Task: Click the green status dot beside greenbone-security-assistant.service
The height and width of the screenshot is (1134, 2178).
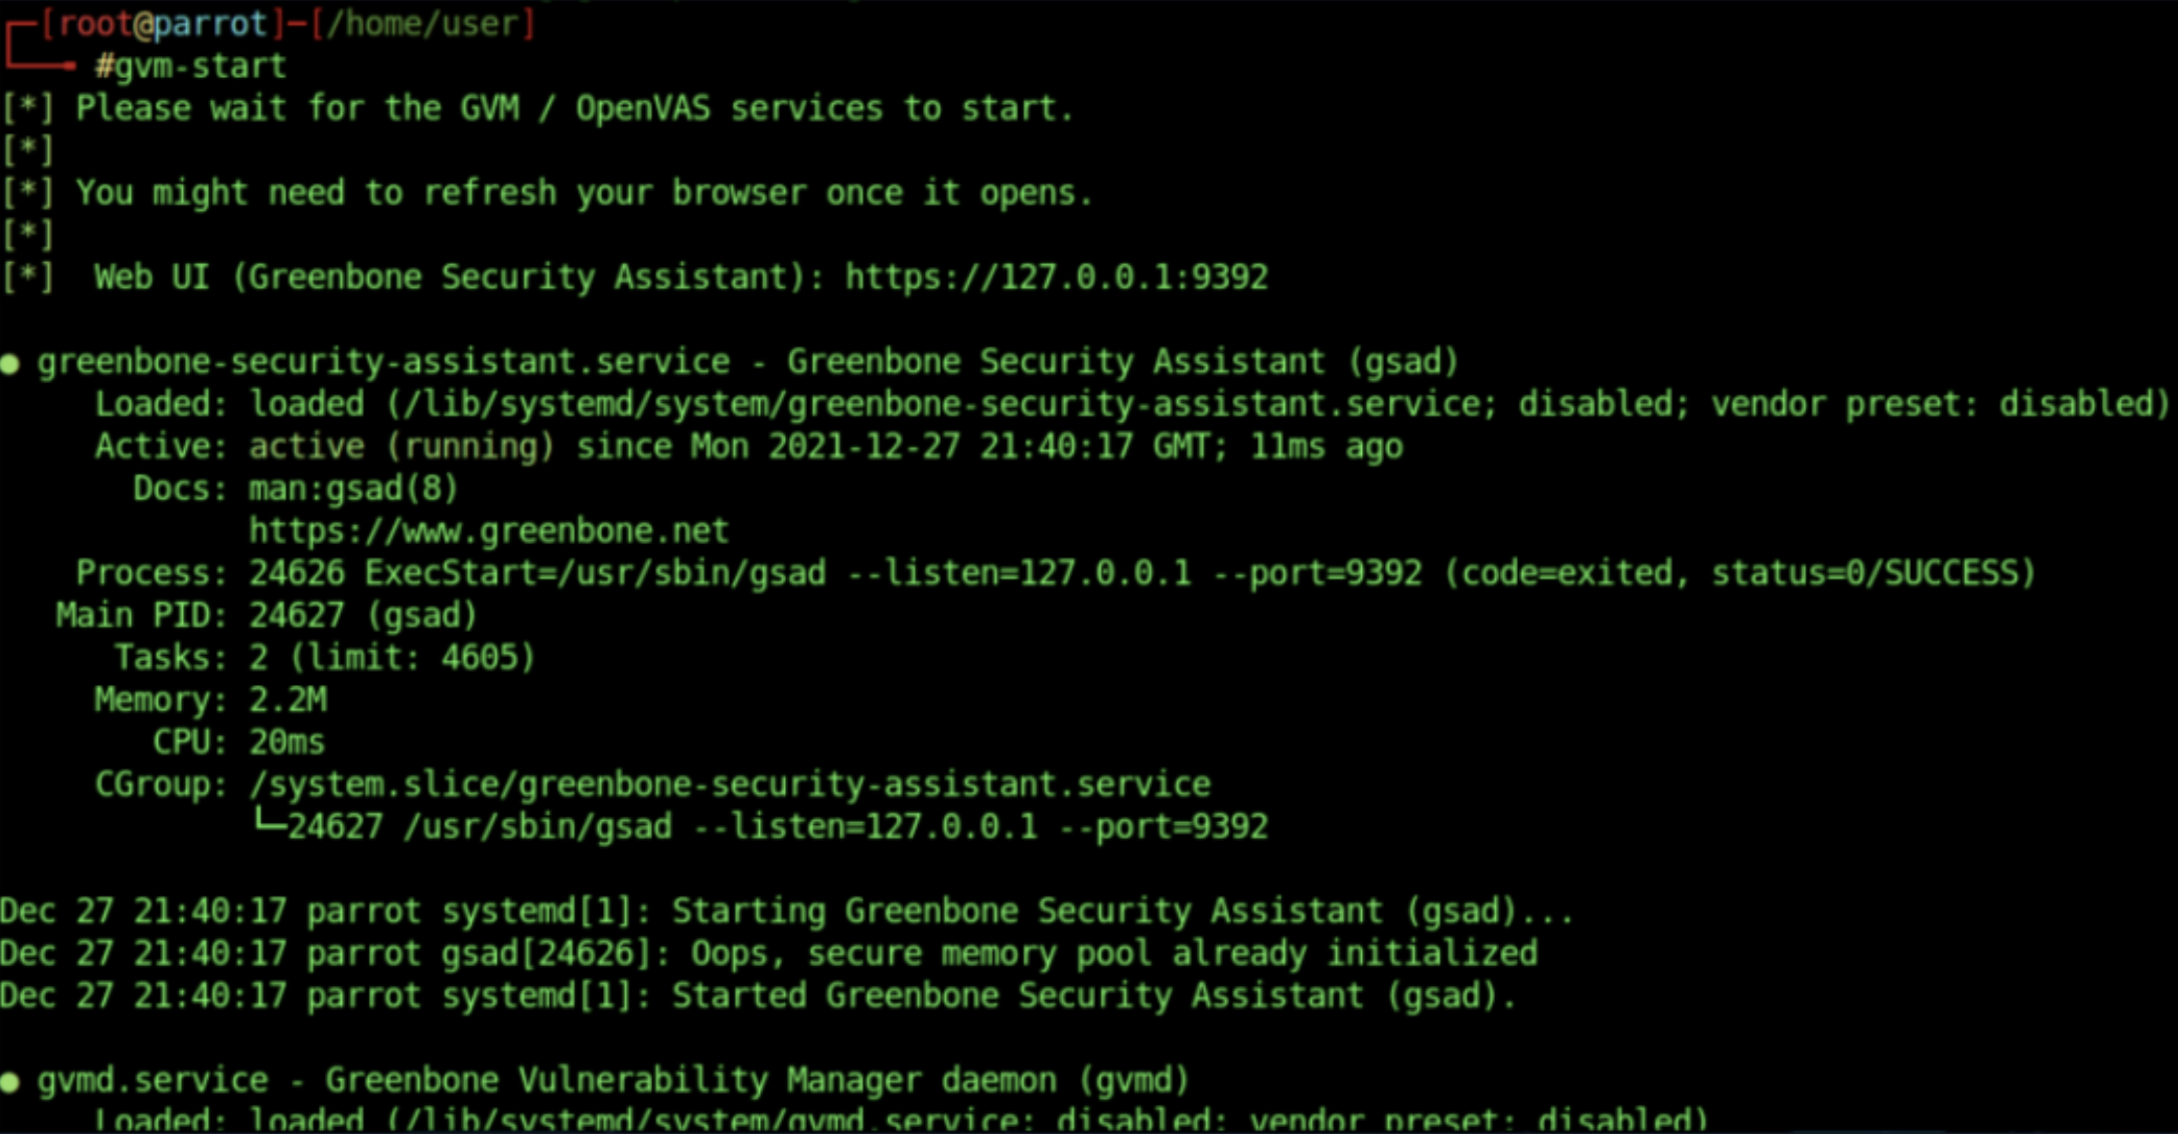Action: click(10, 364)
